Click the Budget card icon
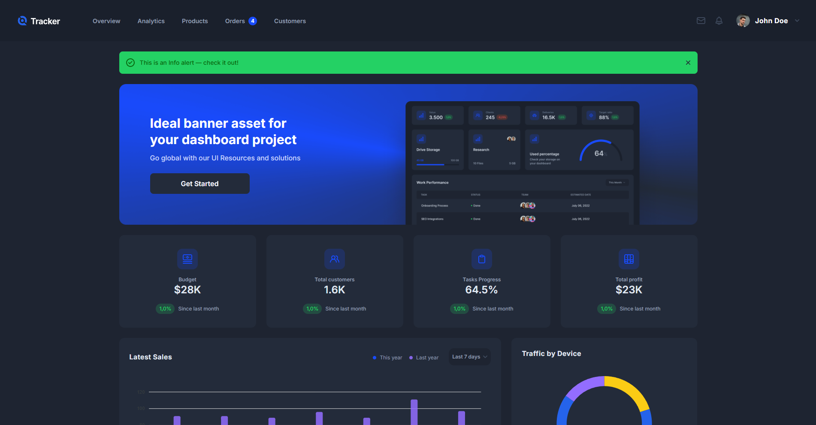The height and width of the screenshot is (425, 816). pyautogui.click(x=187, y=259)
